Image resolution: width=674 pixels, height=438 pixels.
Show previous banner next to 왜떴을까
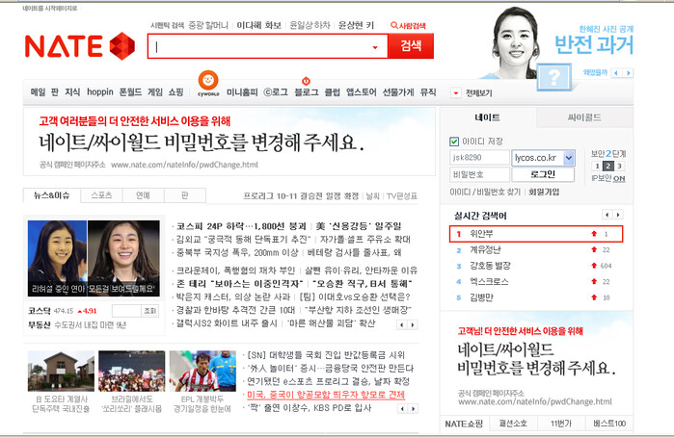[616, 73]
